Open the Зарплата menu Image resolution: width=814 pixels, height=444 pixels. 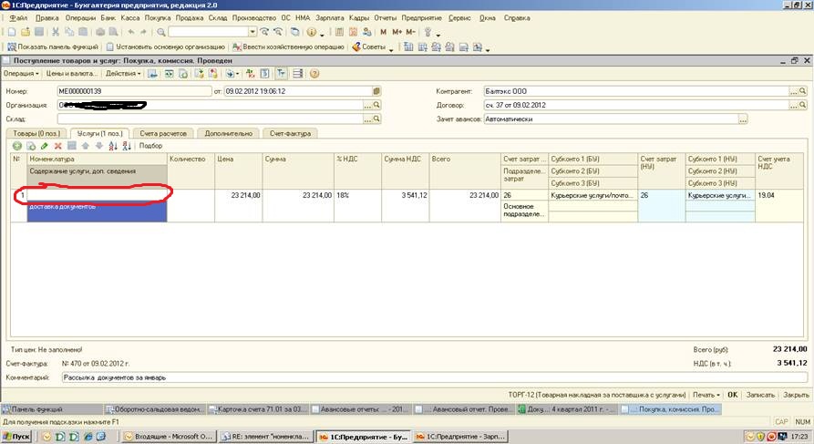coord(329,17)
